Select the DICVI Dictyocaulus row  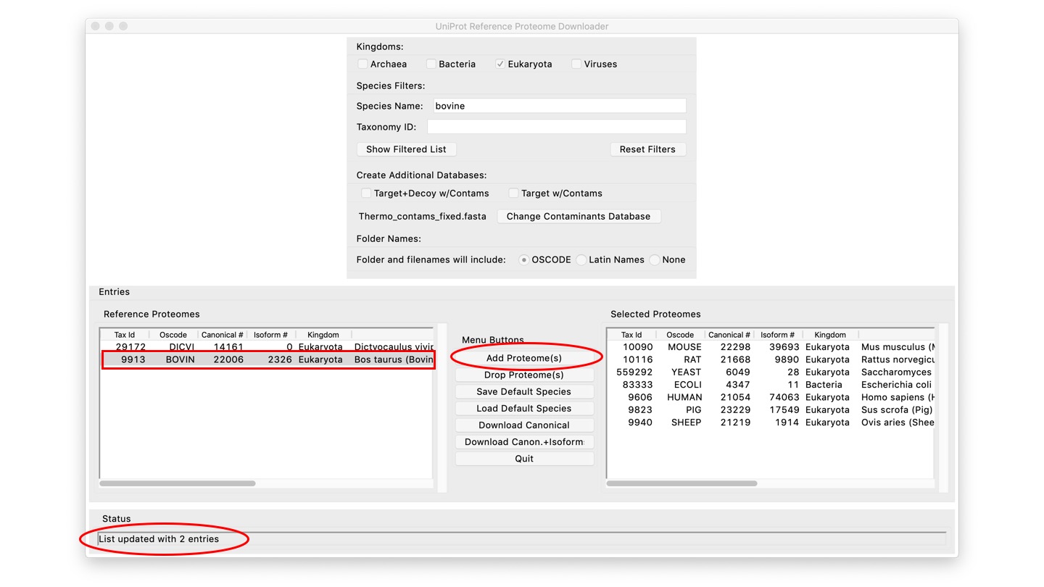(268, 347)
